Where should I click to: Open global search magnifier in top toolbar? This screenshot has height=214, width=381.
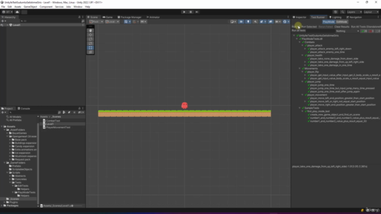click(x=343, y=12)
